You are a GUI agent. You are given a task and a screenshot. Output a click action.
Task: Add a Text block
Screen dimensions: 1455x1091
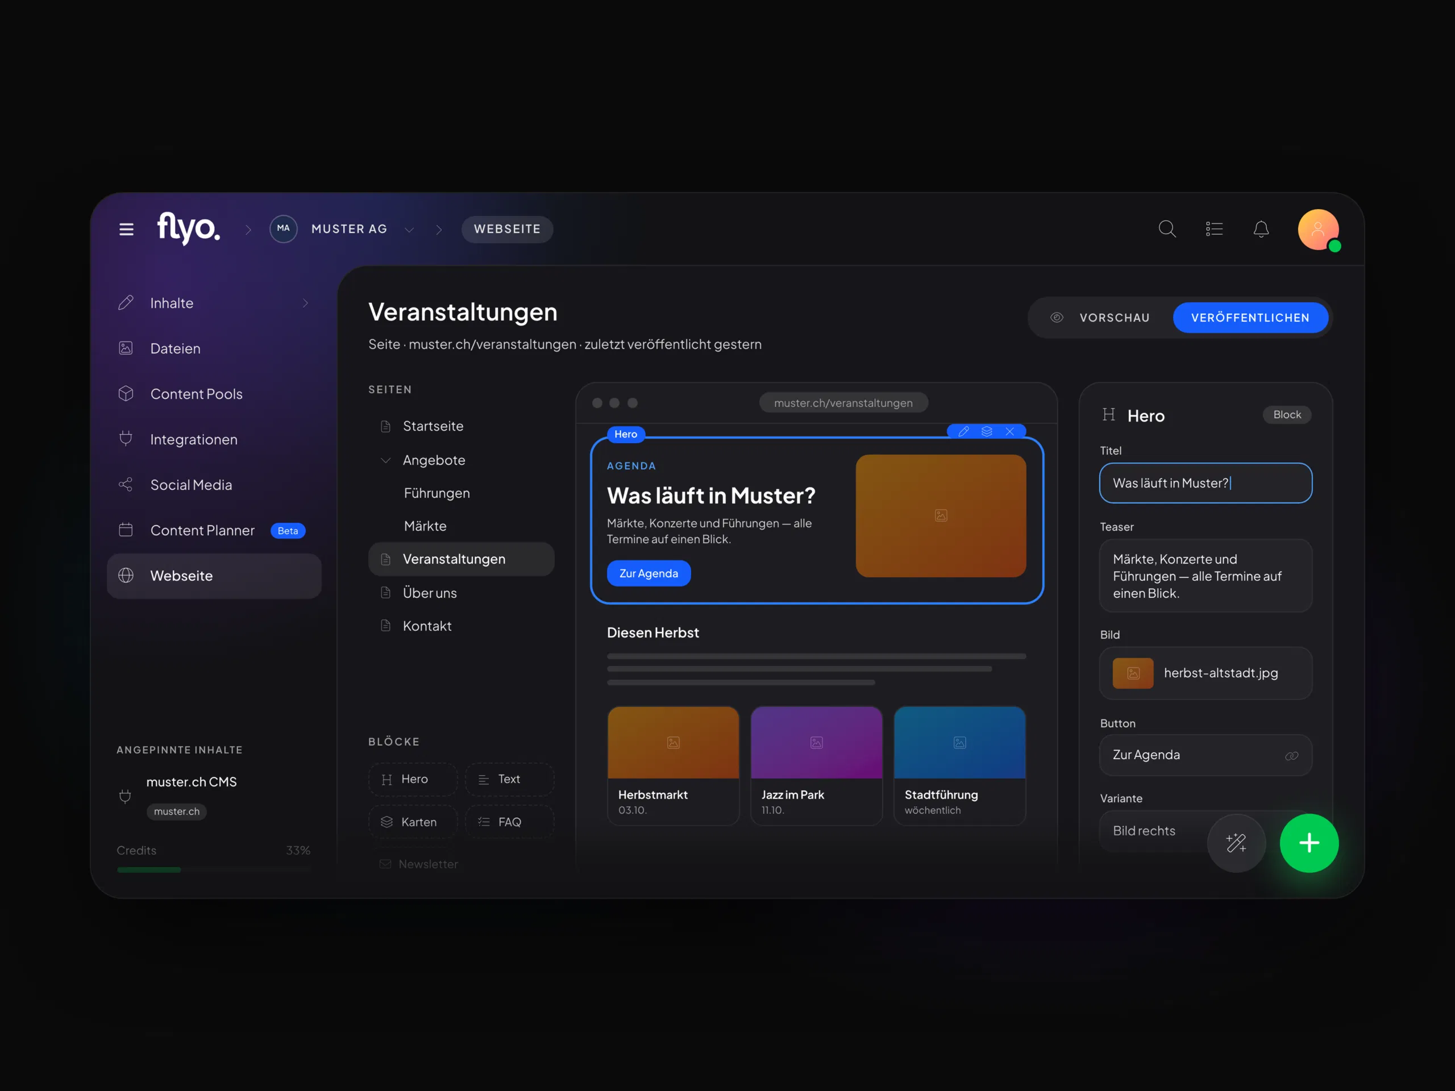coord(509,779)
